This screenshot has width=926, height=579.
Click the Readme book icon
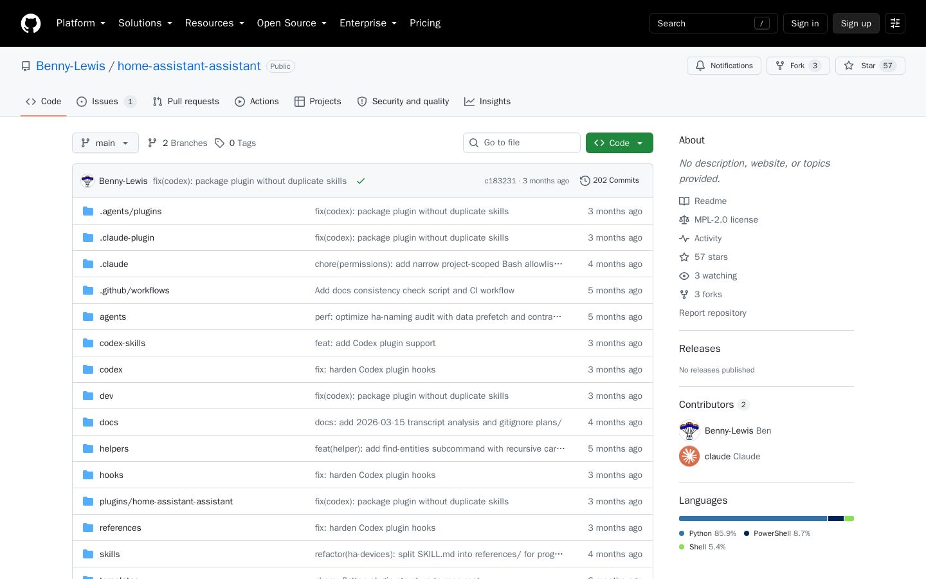pos(684,201)
